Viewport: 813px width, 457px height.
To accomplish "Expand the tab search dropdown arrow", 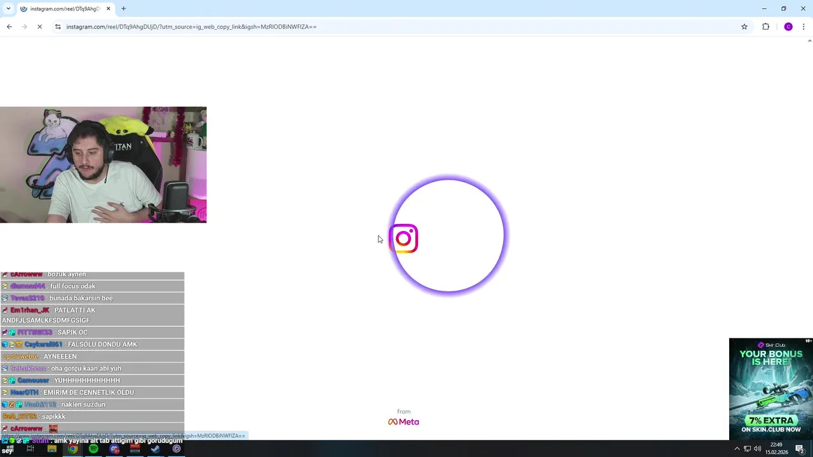I will [8, 9].
